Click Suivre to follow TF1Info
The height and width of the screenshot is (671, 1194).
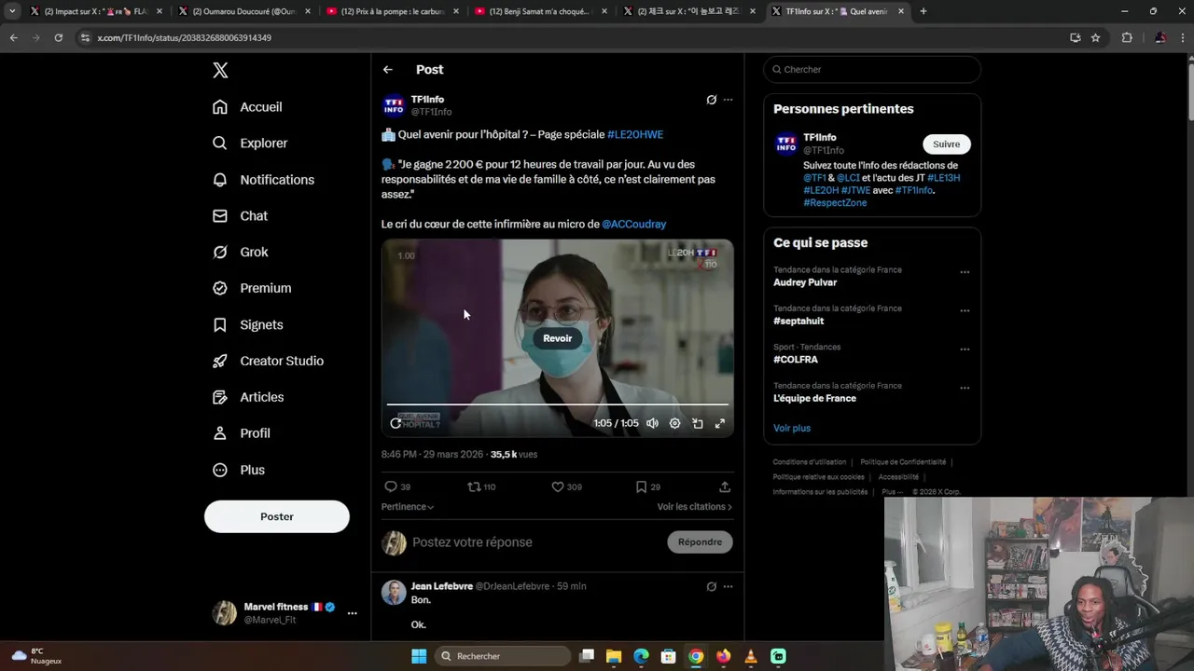(947, 144)
